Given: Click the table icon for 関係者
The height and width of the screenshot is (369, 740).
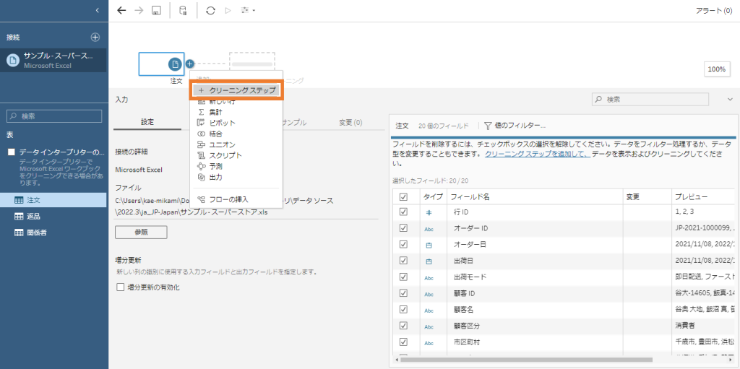Looking at the screenshot, I should click(x=19, y=232).
